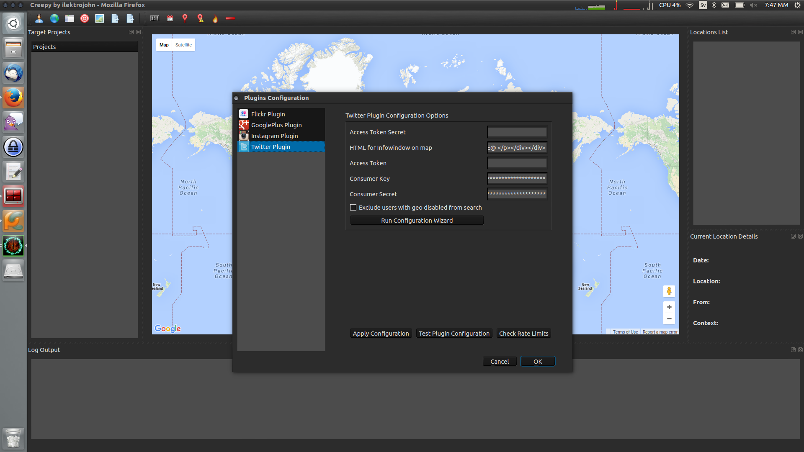Image resolution: width=804 pixels, height=452 pixels.
Task: Open the system power menu
Action: click(797, 5)
